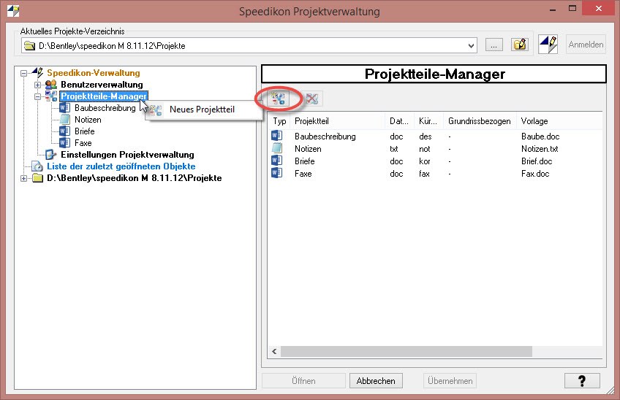Screen dimensions: 620x400
Task: Click notepad type icon in Notizen list row
Action: pos(277,148)
